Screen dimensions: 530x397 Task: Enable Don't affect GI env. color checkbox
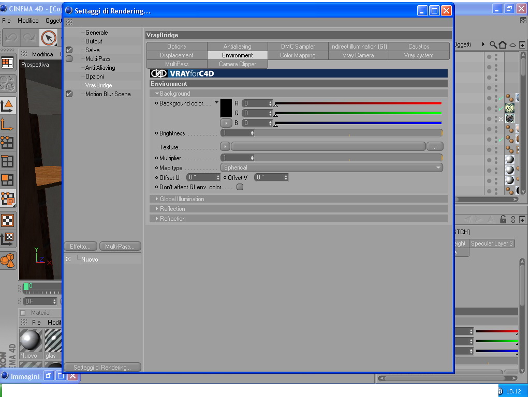(x=240, y=187)
